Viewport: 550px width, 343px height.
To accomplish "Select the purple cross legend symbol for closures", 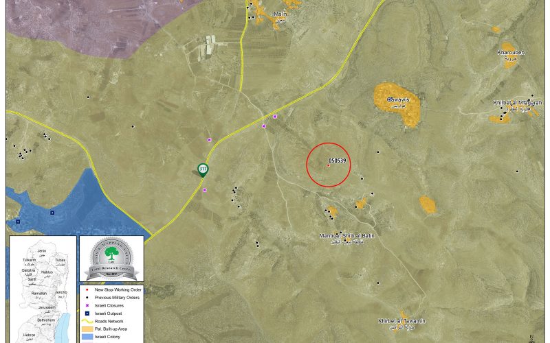I will [x=87, y=305].
